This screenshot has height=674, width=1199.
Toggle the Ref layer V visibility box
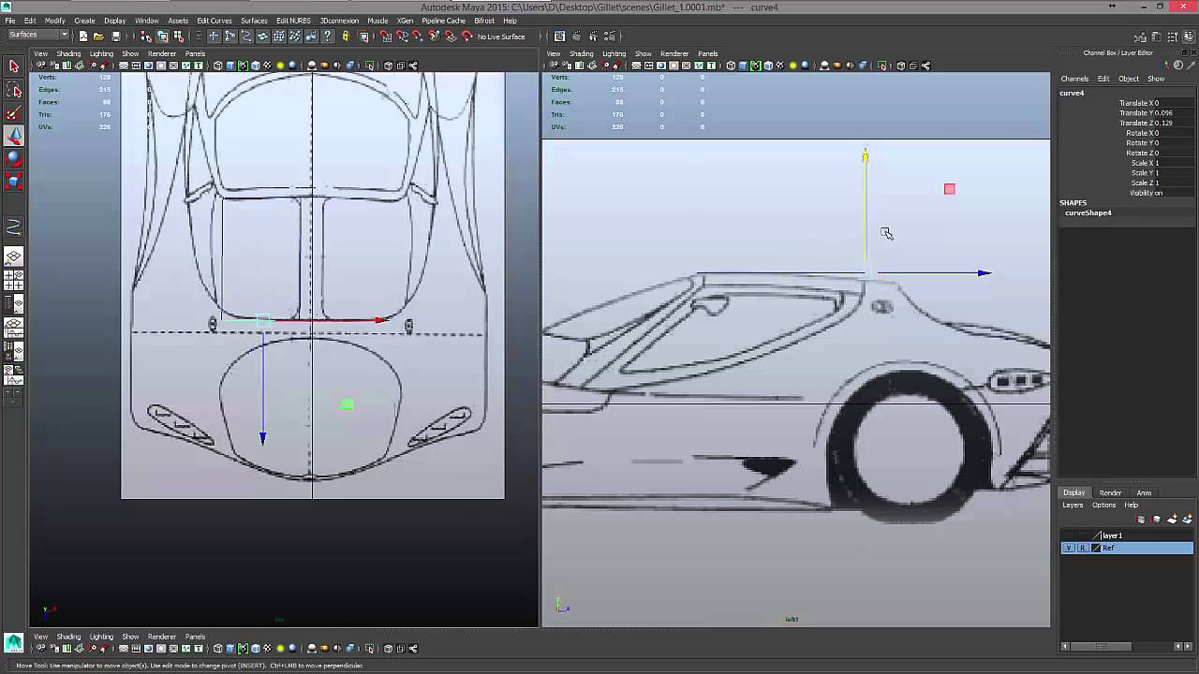(x=1069, y=548)
